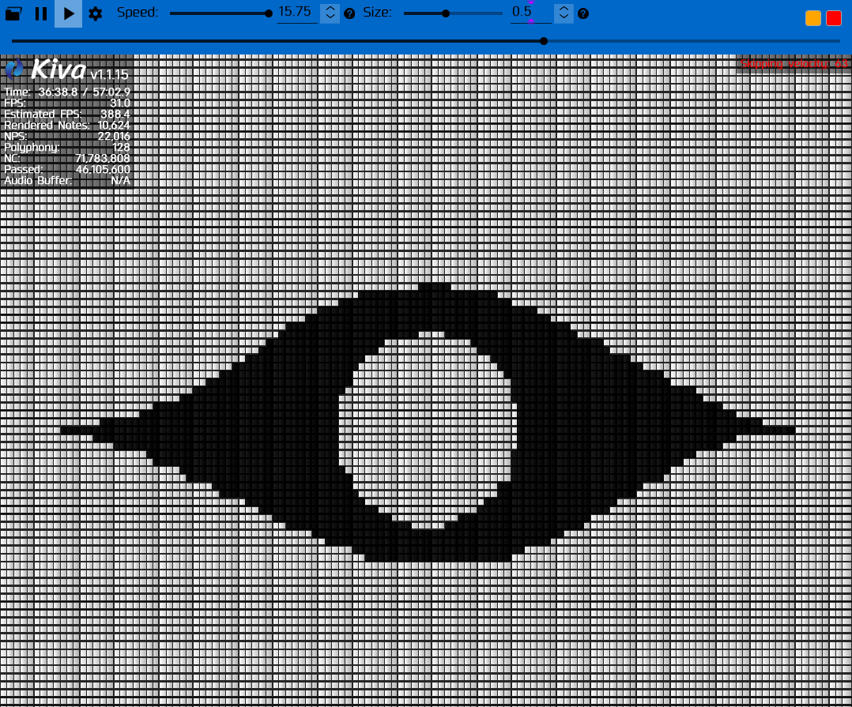Decrease Speed with the down arrow
The width and height of the screenshot is (852, 707).
pyautogui.click(x=330, y=18)
